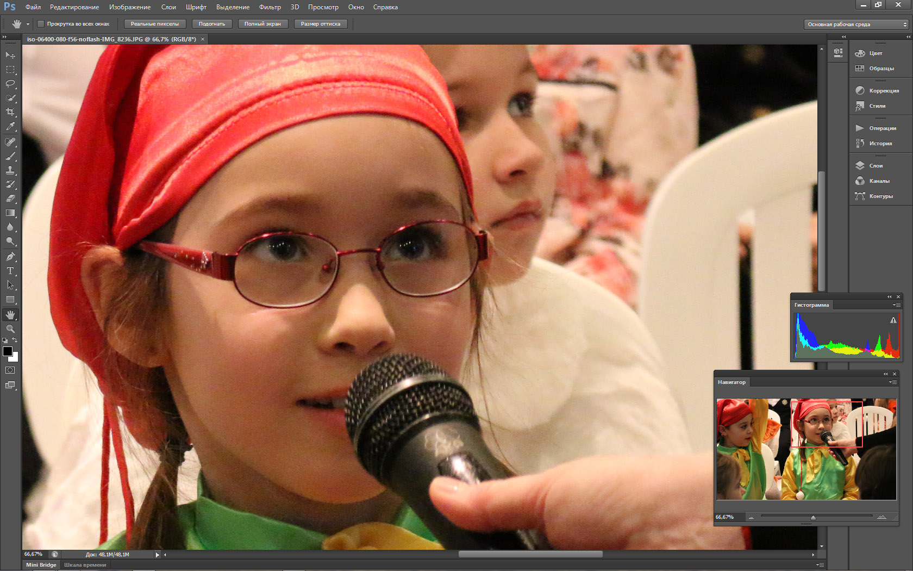
Task: Change the screen mode
Action: tap(10, 385)
